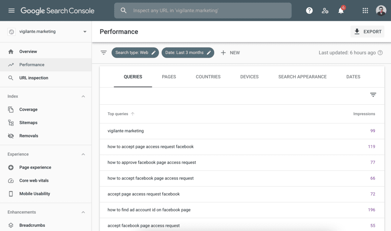Select the 'accept page access request facebook' query row
391x231 pixels.
[242, 194]
